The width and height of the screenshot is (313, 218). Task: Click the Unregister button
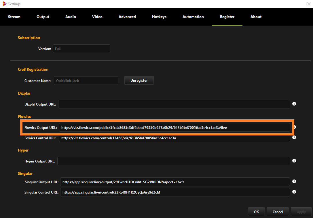tap(139, 80)
